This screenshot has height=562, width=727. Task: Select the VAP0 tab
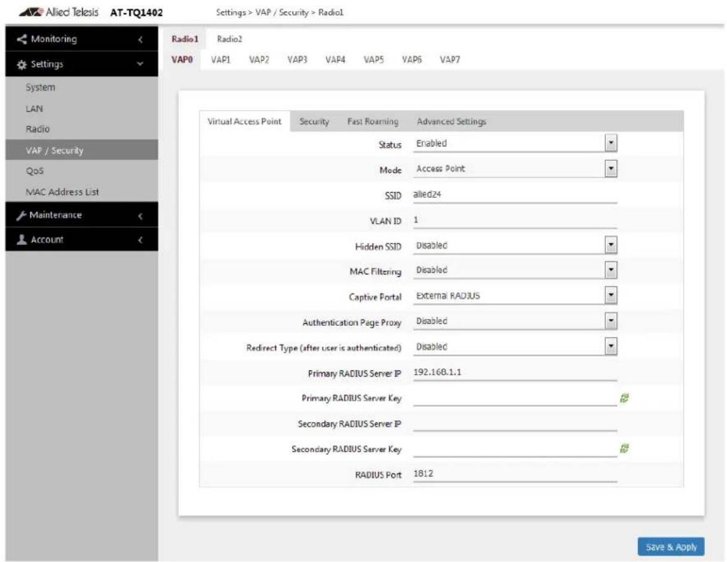click(182, 59)
